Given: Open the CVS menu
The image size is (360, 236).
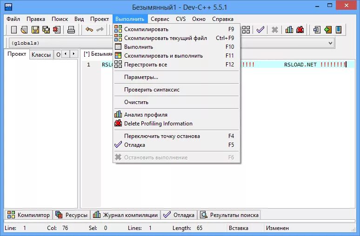Looking at the screenshot, I should coord(180,19).
